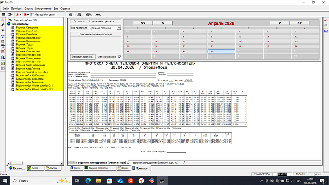Switch to 'Выбра...' selected devices tab
This screenshot has width=329, height=185.
[36, 168]
